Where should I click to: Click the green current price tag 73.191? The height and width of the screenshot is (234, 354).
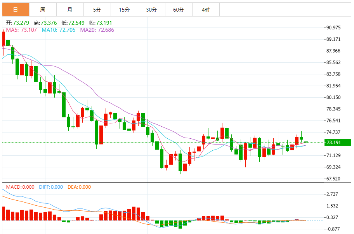338,143
